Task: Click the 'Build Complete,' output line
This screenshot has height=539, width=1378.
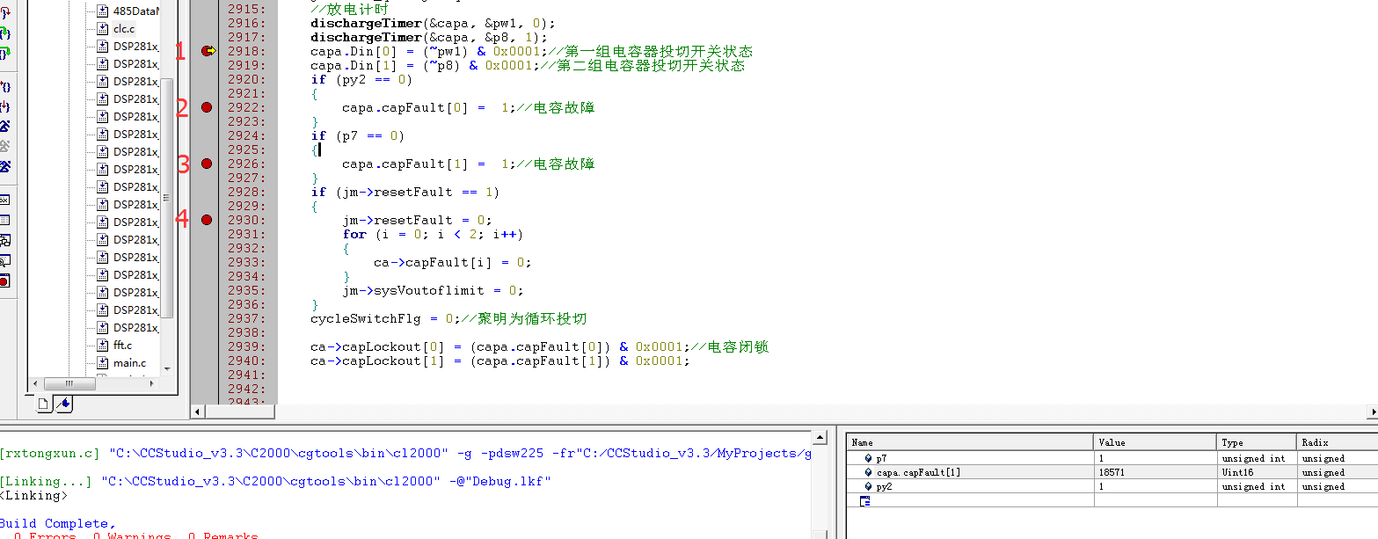Action: [58, 523]
